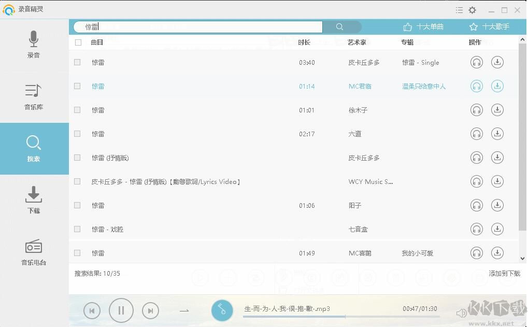528x327 pixels.
Task: Toggle the select-all checkbox in column header
Action: [x=78, y=42]
